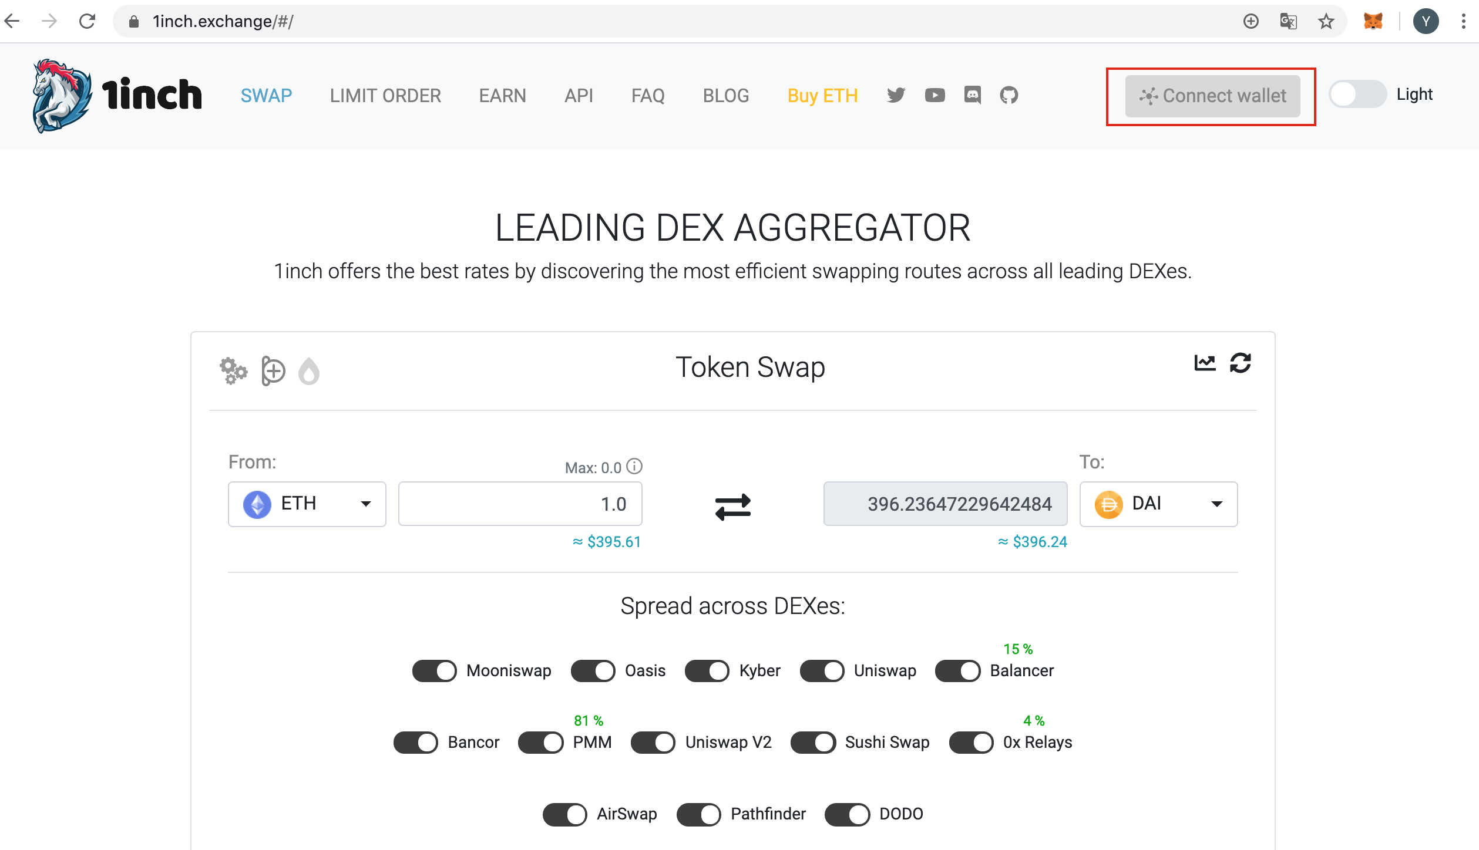The image size is (1479, 850).
Task: Go back in browser history
Action: pyautogui.click(x=12, y=22)
